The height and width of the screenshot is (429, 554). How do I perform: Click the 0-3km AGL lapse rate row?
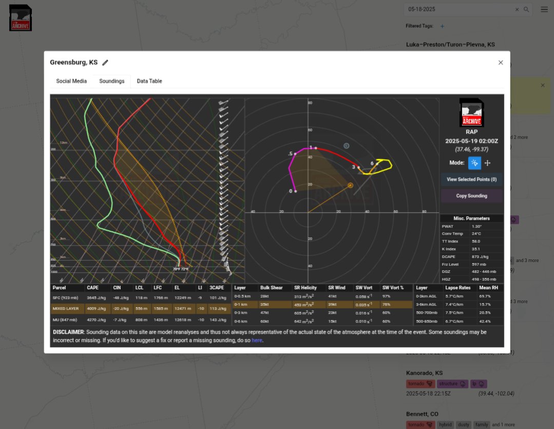459,296
